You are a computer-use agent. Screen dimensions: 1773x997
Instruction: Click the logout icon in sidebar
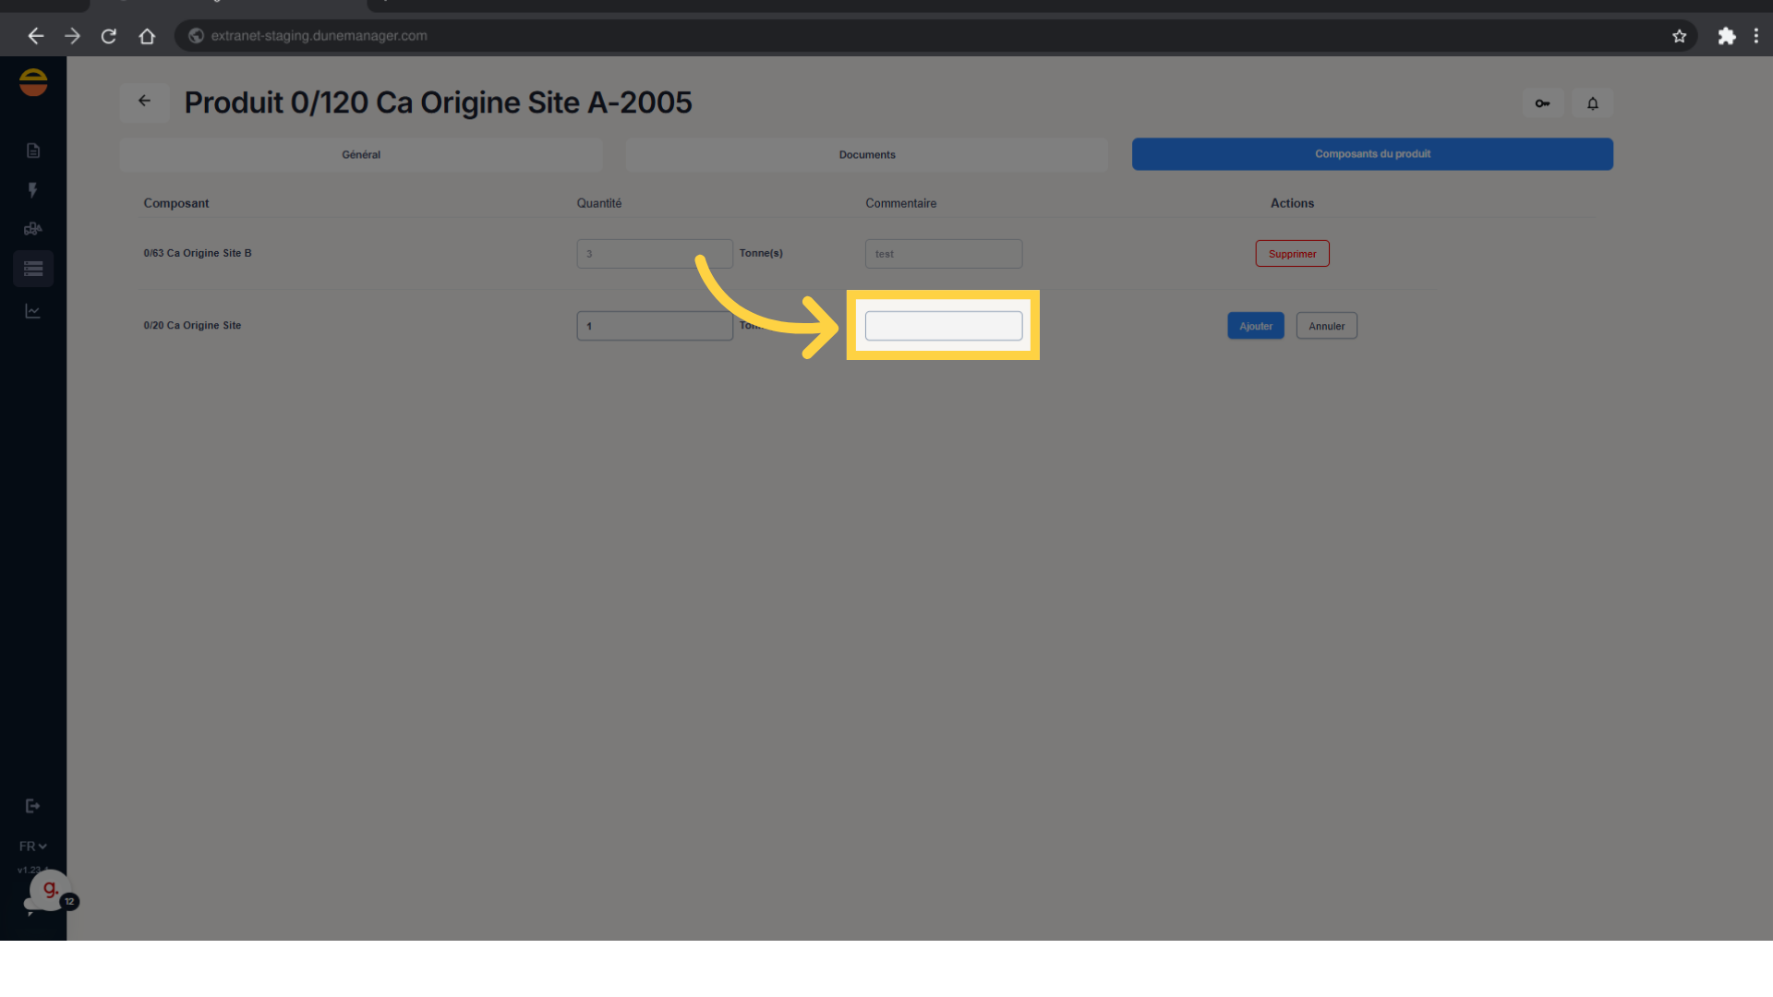point(33,806)
